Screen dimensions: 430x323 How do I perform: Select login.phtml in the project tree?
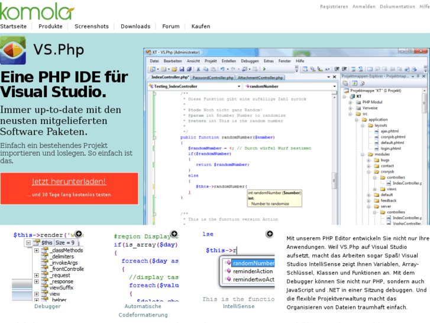click(390, 148)
